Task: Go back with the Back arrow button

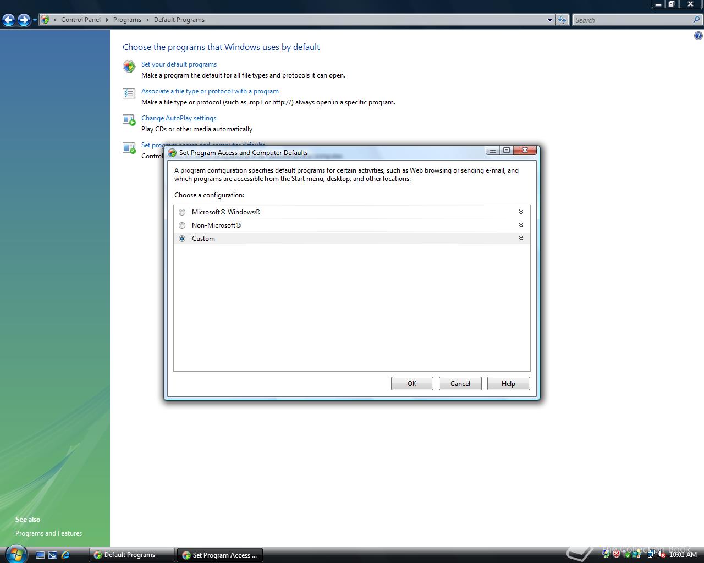Action: pos(8,20)
